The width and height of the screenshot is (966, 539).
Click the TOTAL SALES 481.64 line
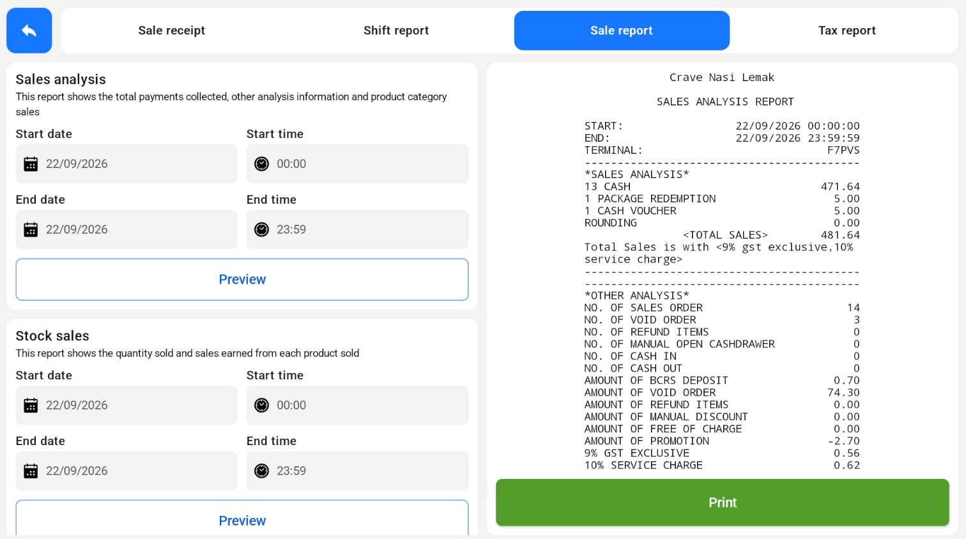coord(771,235)
